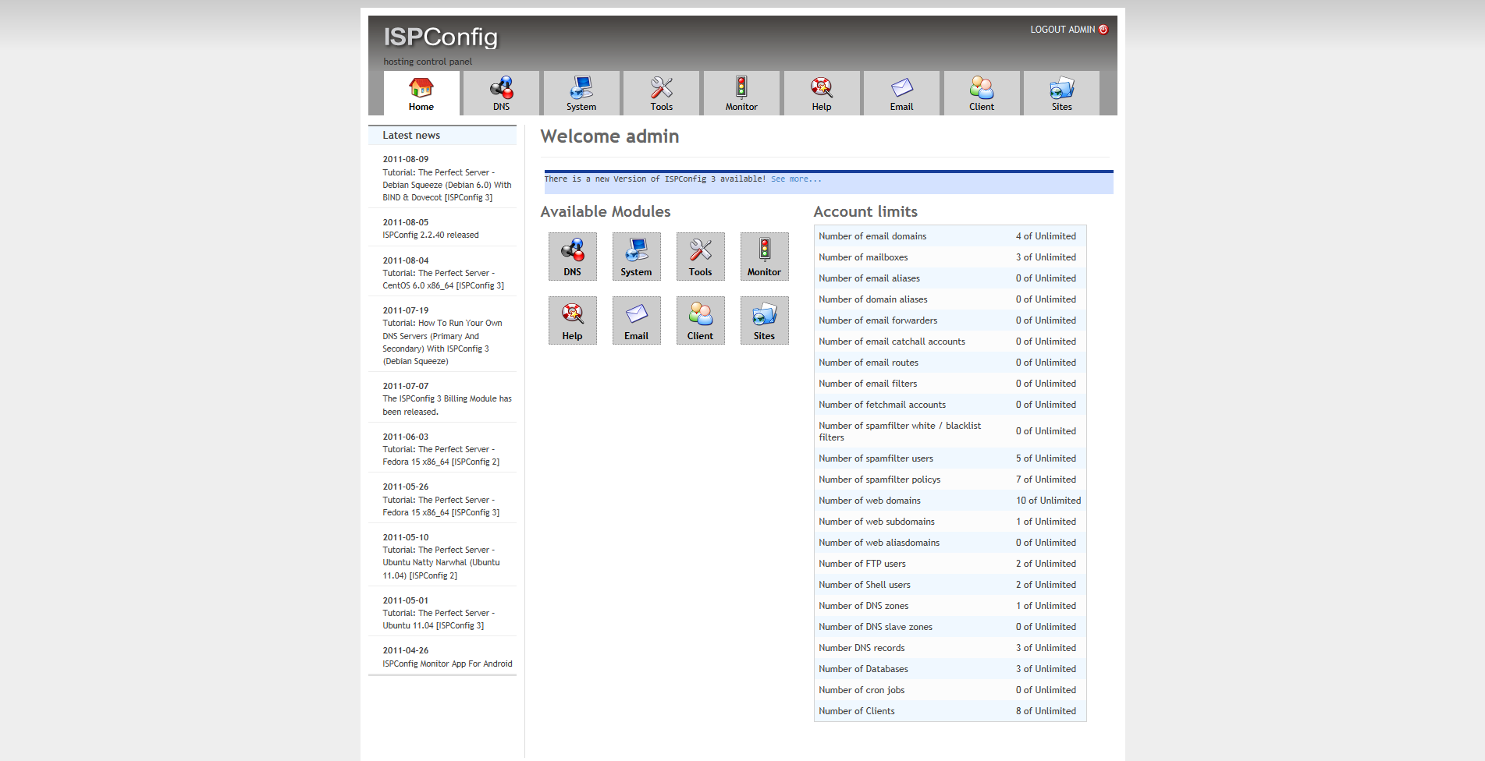
Task: Select Monitor tab in top navigation
Action: [741, 94]
